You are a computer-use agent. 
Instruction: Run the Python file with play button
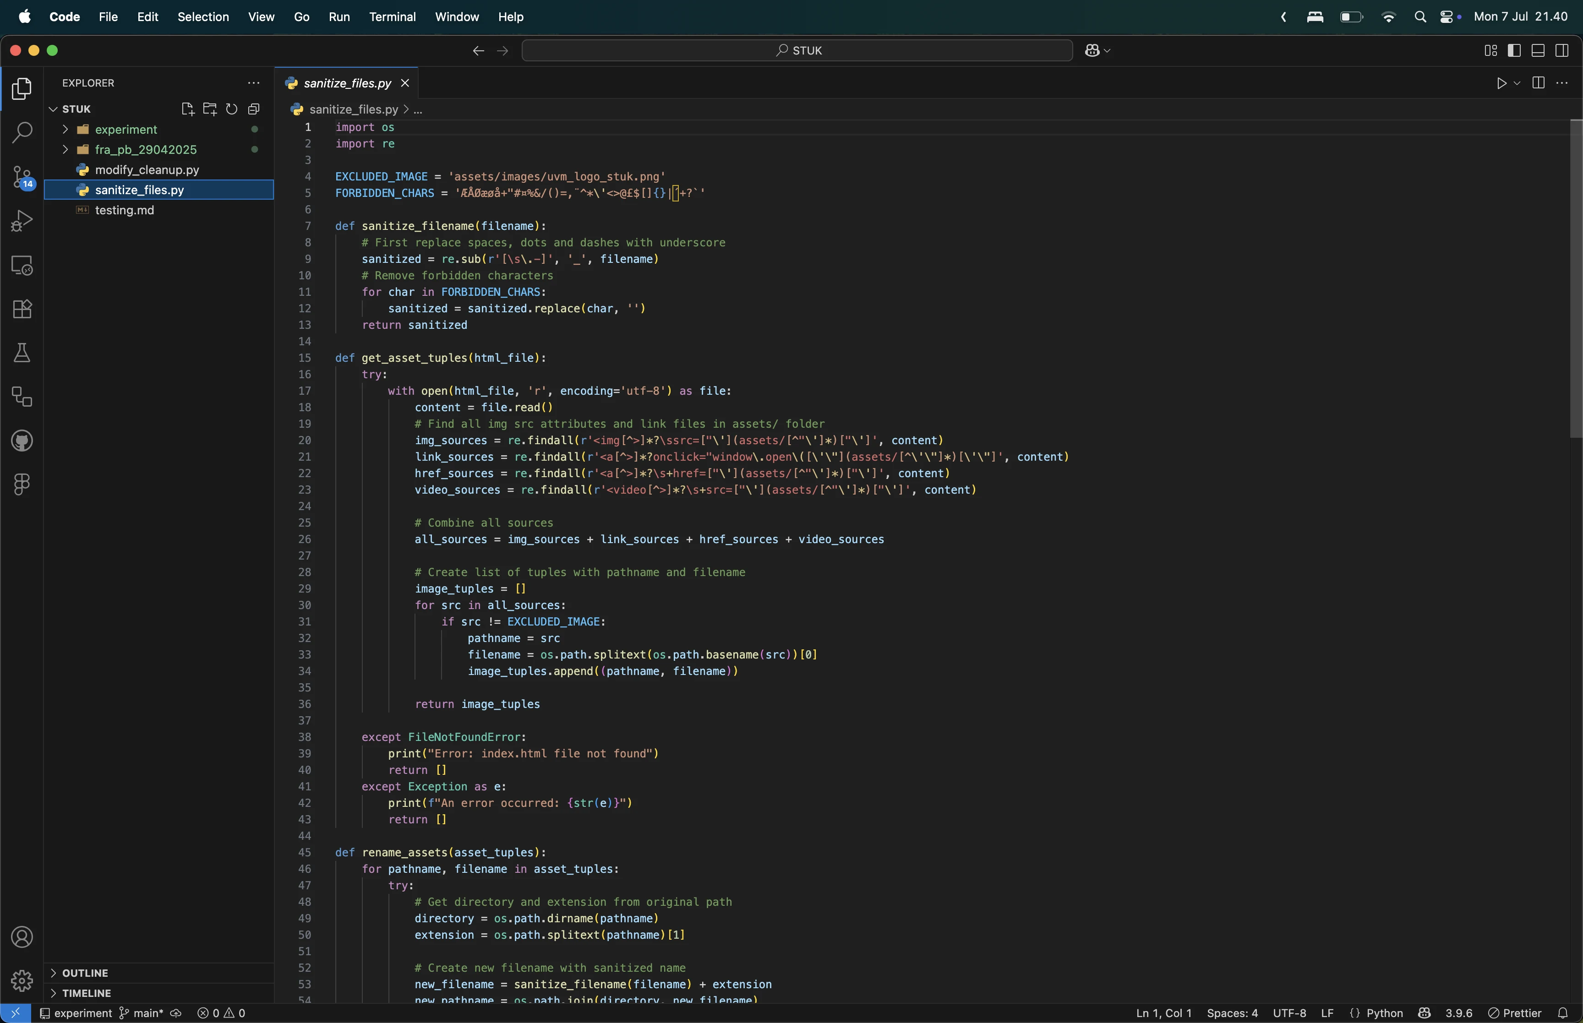pyautogui.click(x=1501, y=83)
